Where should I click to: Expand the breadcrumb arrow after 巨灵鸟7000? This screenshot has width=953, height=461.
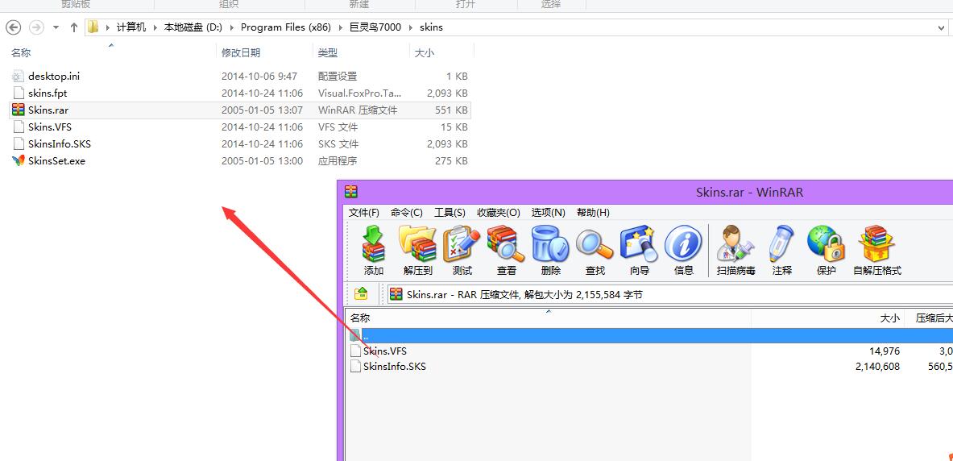tap(411, 27)
